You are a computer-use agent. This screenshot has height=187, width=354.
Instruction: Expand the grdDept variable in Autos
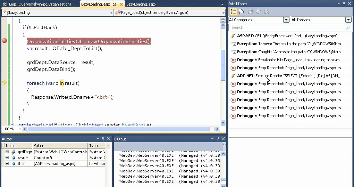(x=7, y=152)
